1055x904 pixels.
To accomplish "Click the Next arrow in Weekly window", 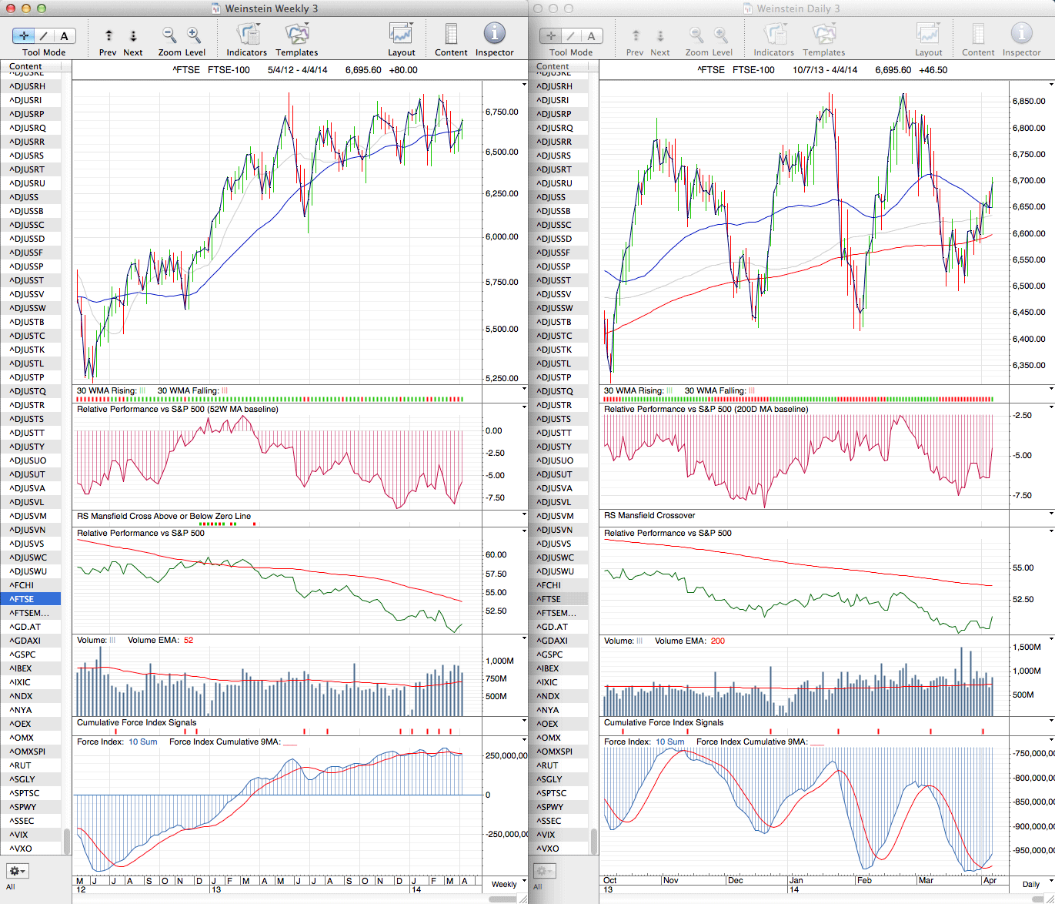I will (133, 36).
